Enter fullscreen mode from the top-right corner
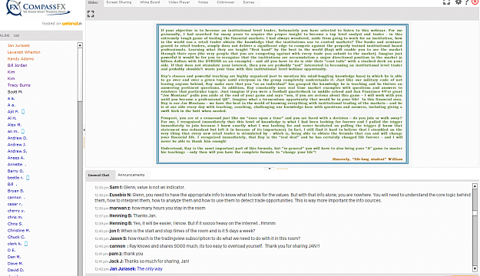The width and height of the screenshot is (480, 276). [447, 2]
